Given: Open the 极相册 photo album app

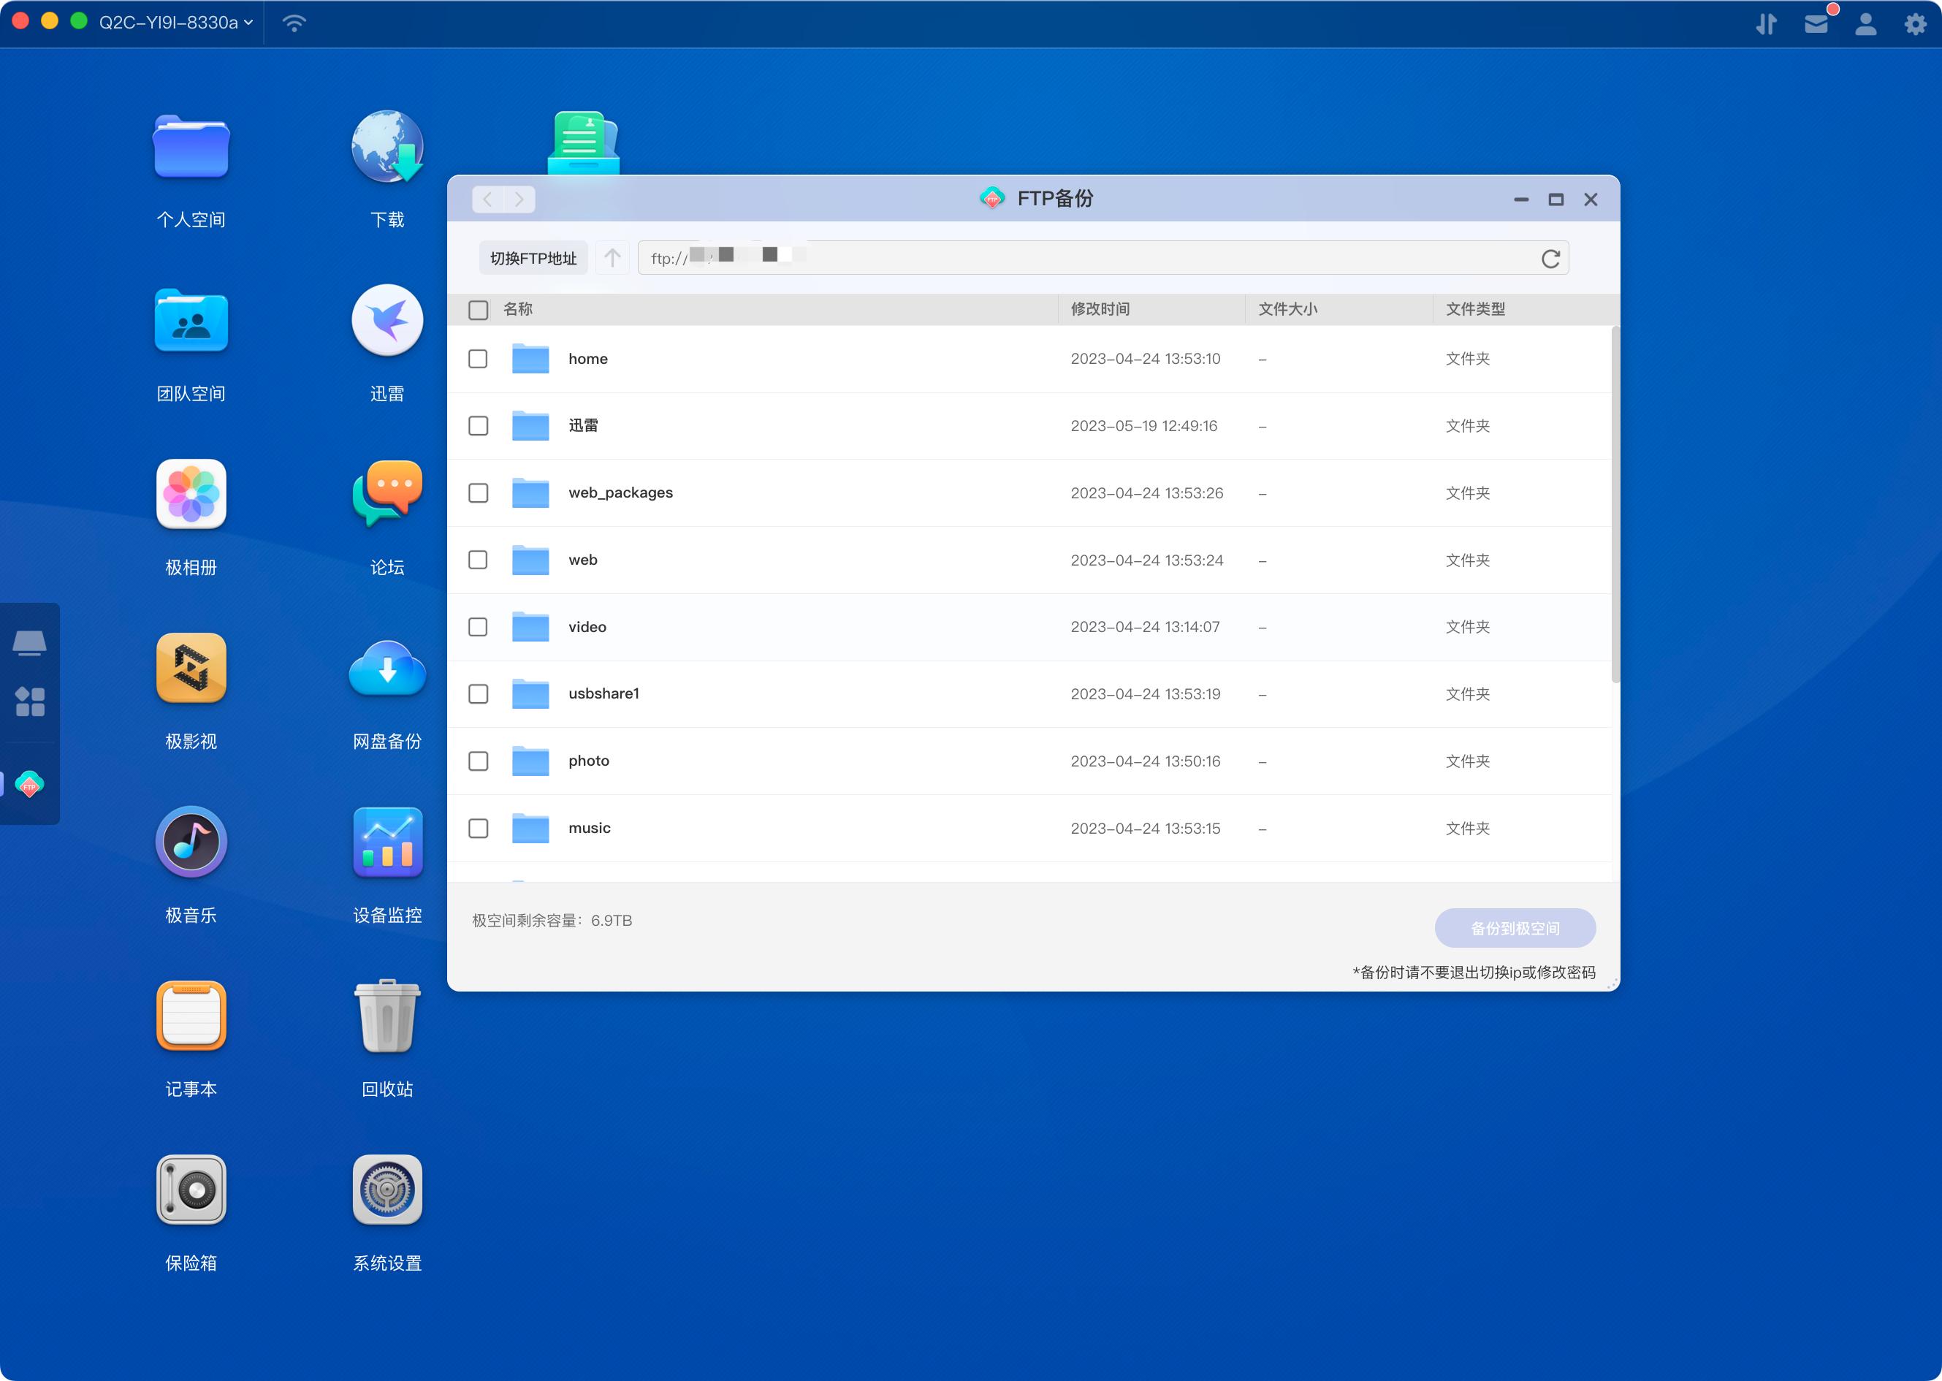Looking at the screenshot, I should [191, 495].
